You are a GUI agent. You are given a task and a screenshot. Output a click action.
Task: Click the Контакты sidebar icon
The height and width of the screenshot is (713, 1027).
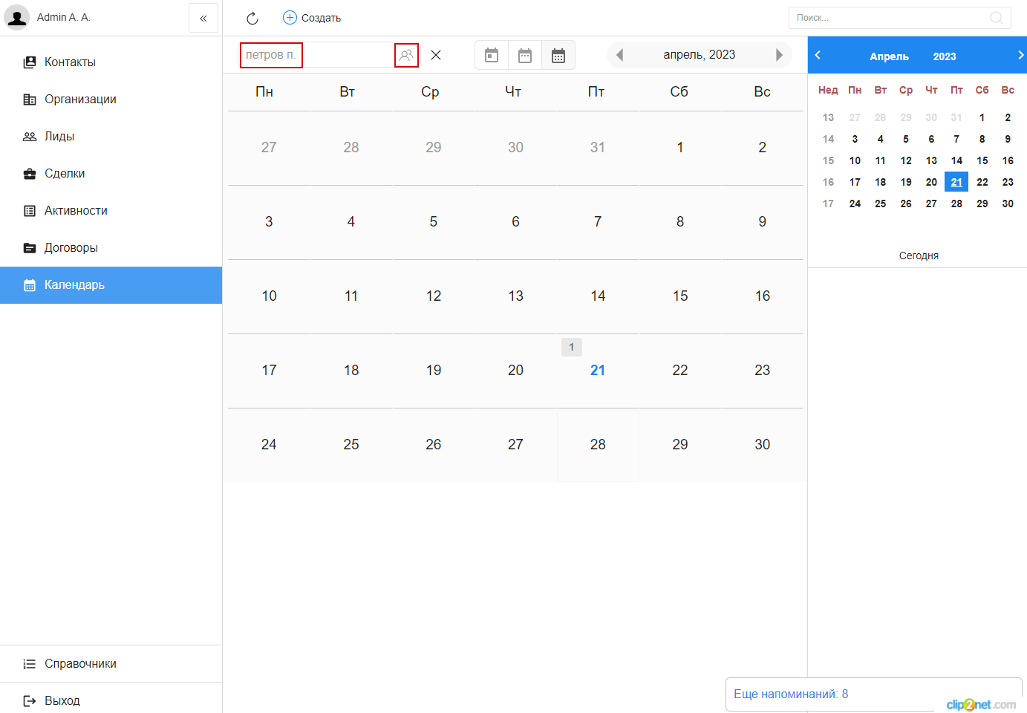pos(30,62)
